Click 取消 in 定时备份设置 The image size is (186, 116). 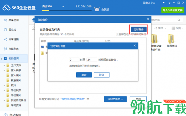tap(102, 75)
